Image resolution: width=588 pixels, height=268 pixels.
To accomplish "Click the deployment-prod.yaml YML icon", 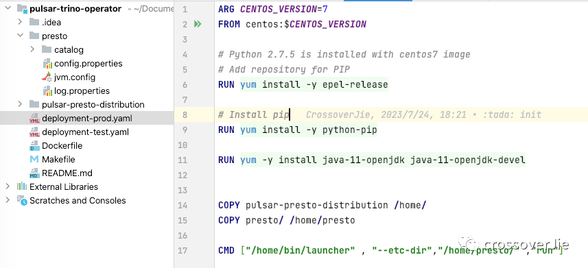I will coord(34,119).
